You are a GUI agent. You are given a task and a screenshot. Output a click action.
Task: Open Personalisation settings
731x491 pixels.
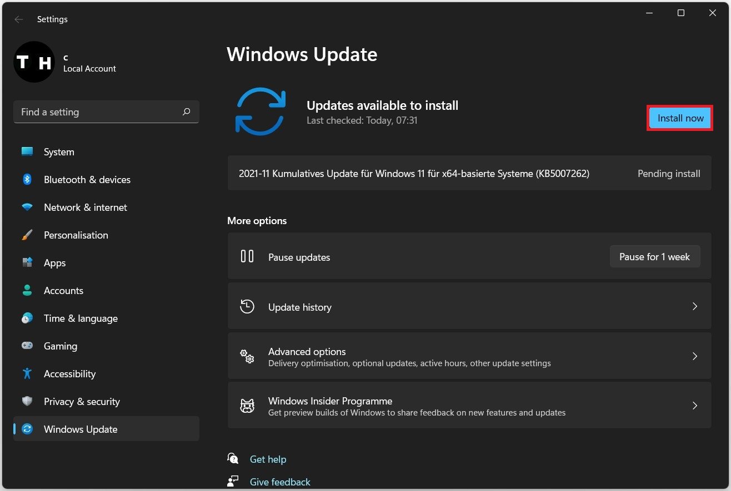(x=106, y=235)
